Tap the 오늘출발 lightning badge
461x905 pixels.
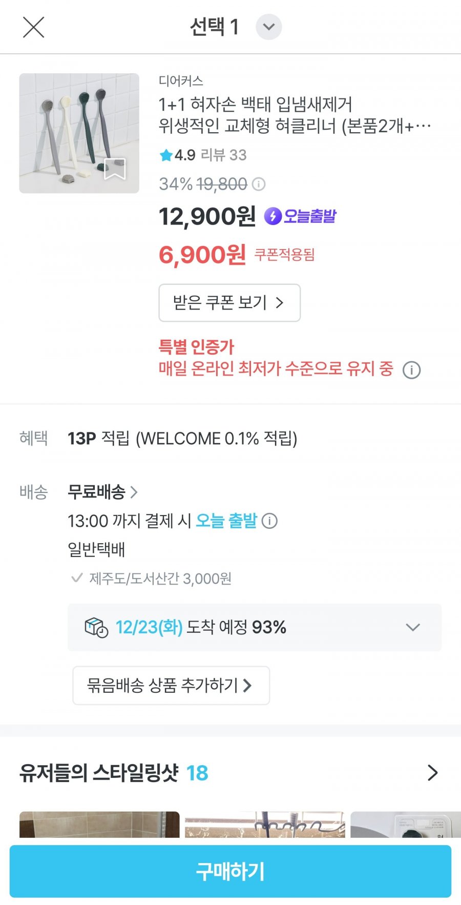point(300,216)
